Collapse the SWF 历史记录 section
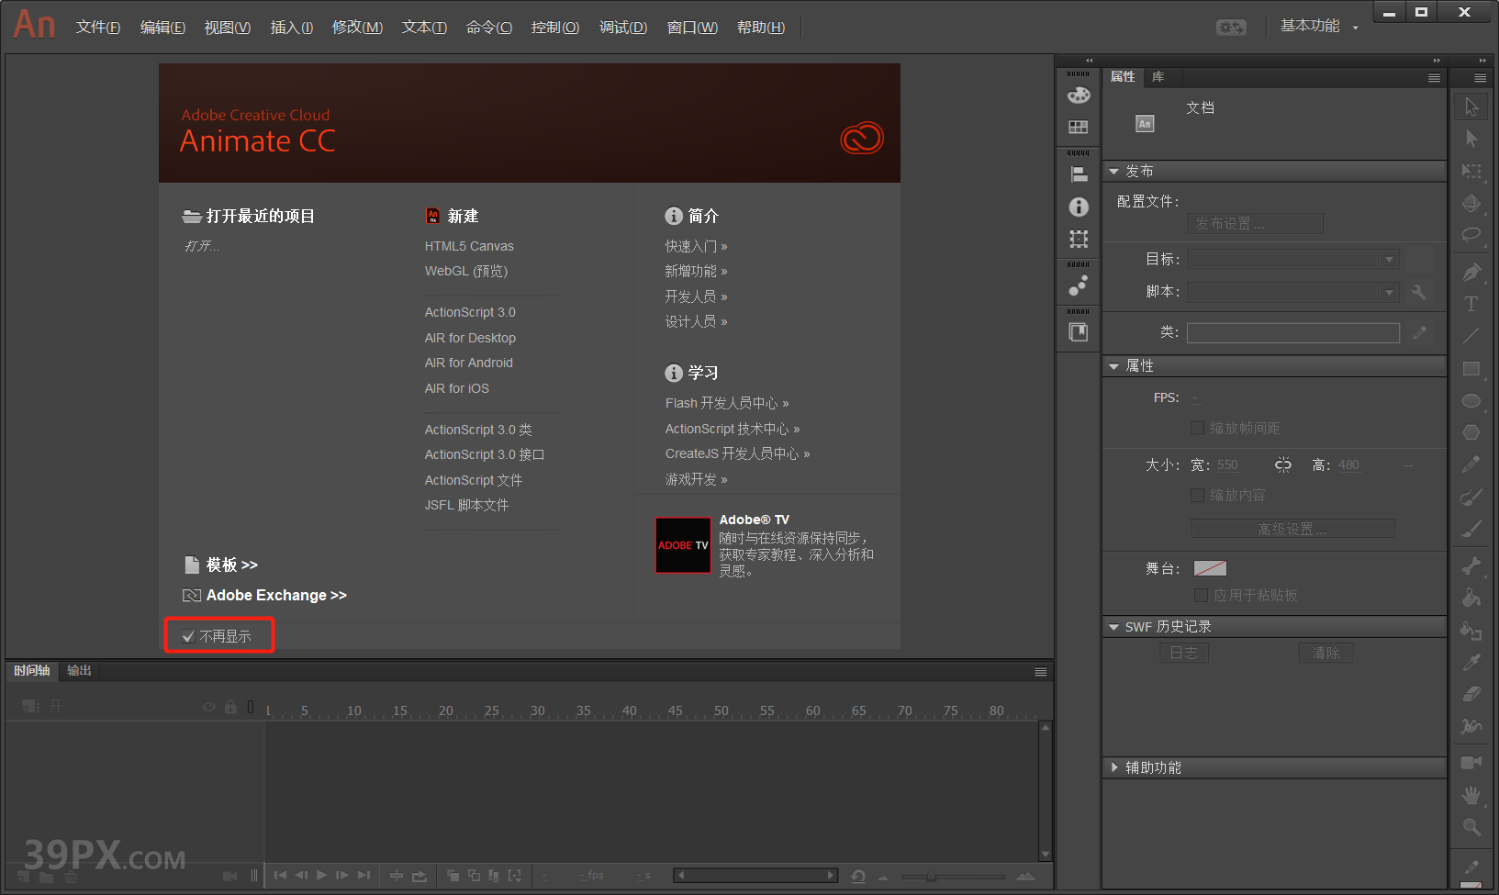1499x895 pixels. [x=1114, y=627]
